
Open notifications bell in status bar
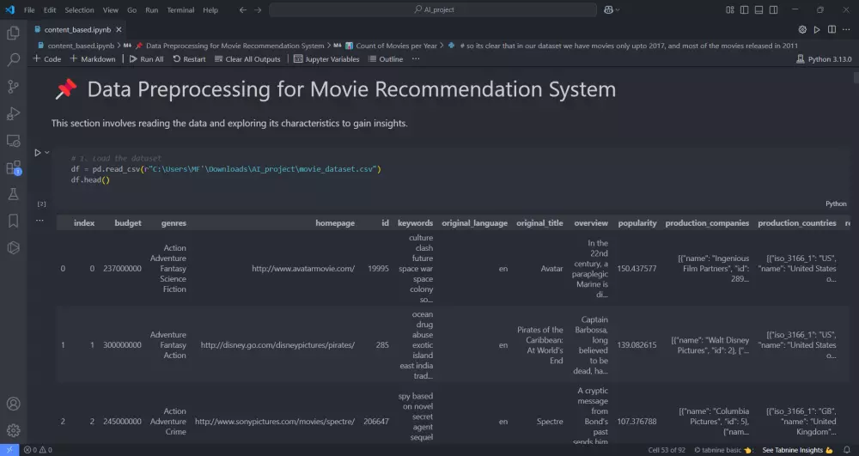(846, 450)
